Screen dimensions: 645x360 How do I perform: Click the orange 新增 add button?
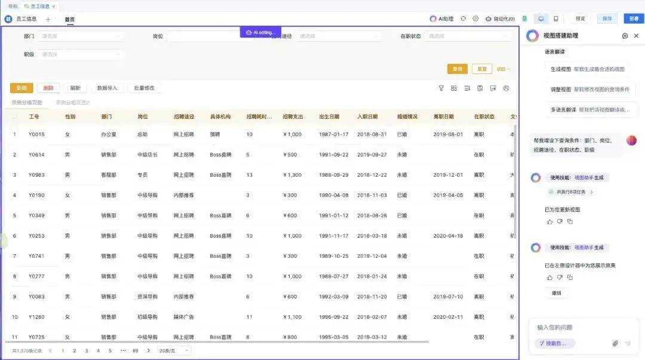click(23, 88)
